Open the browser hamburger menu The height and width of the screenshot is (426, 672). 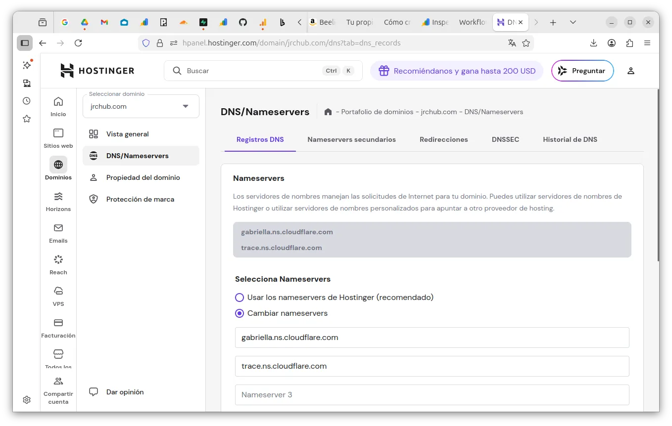tap(647, 43)
